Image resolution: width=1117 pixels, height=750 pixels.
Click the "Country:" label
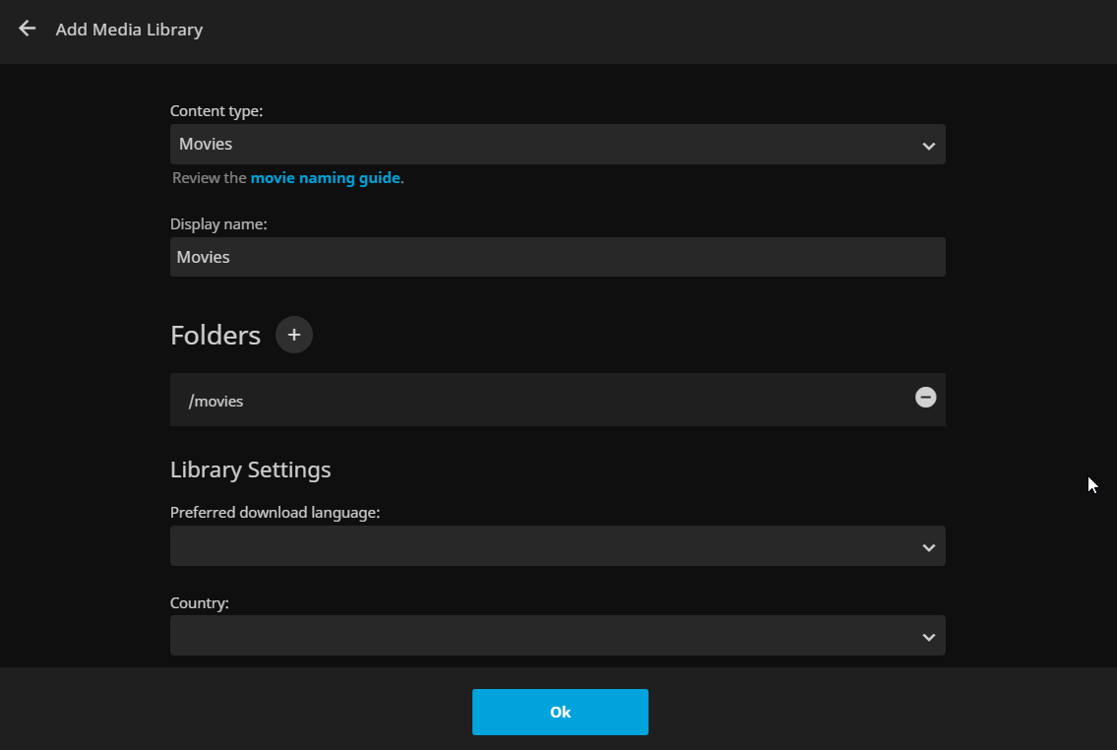pos(199,602)
